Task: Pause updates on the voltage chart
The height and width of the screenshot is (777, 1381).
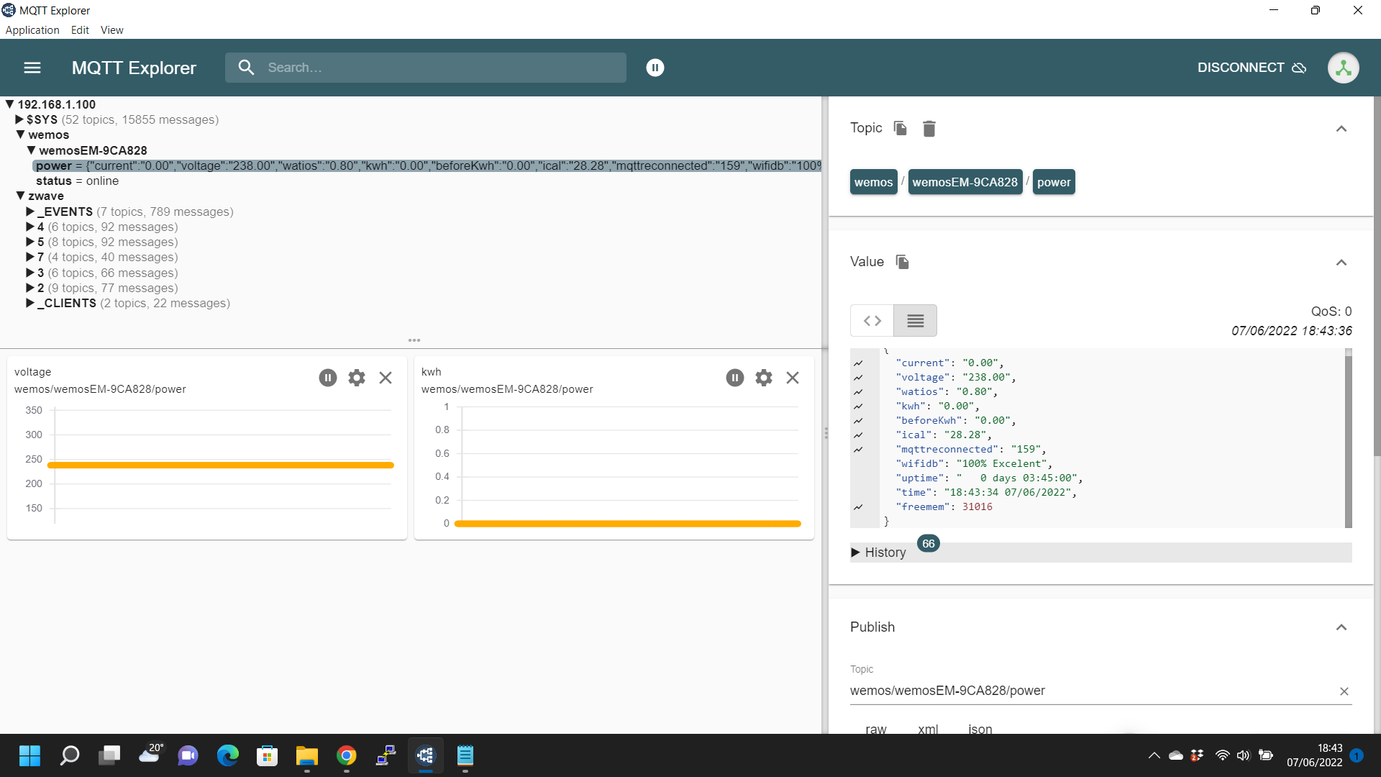Action: point(328,377)
